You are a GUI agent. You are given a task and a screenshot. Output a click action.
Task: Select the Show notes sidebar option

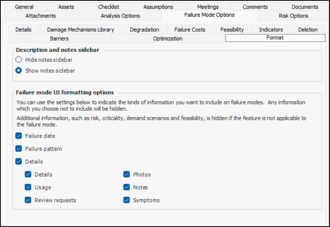pos(19,71)
